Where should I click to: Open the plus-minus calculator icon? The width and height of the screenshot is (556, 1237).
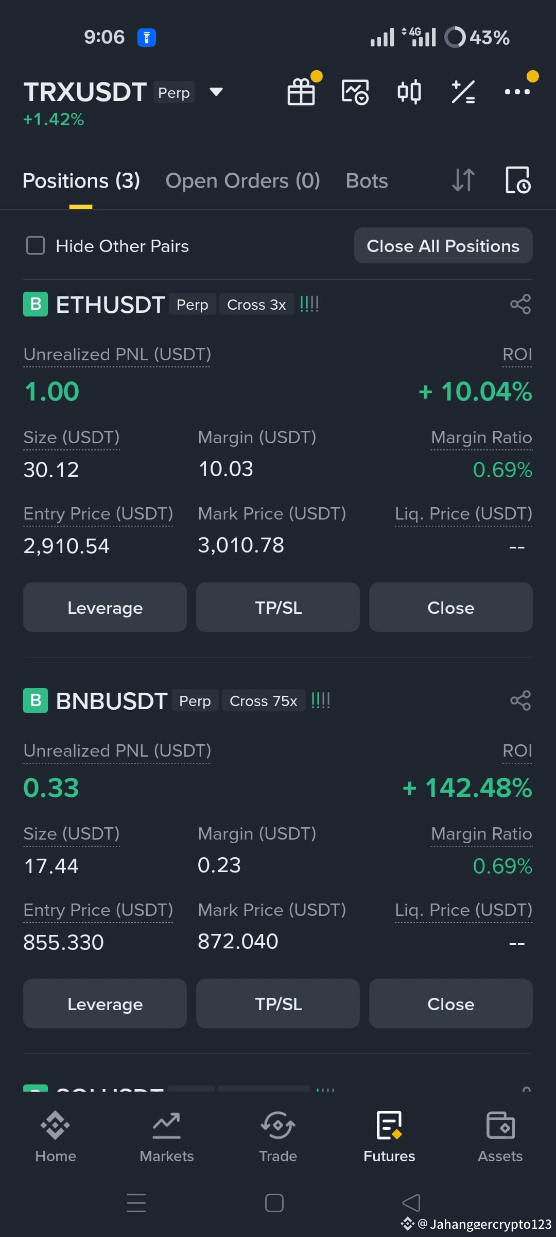click(463, 92)
